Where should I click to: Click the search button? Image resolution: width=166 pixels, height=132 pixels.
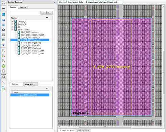point(47,13)
